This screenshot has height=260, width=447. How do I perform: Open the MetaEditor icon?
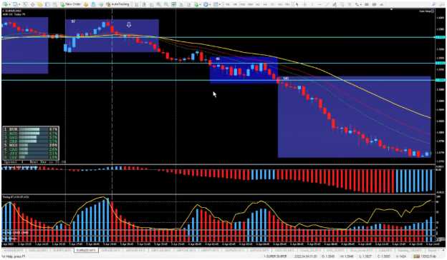click(x=86, y=4)
